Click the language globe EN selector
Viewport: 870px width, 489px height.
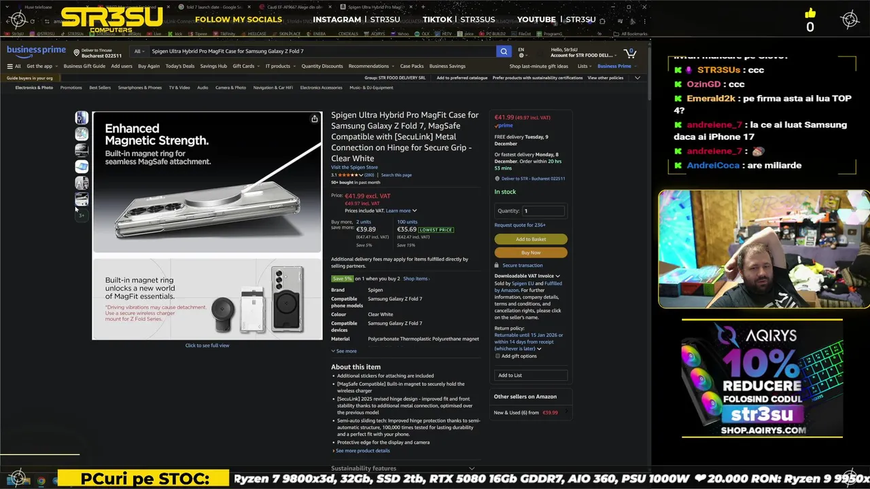tap(523, 52)
